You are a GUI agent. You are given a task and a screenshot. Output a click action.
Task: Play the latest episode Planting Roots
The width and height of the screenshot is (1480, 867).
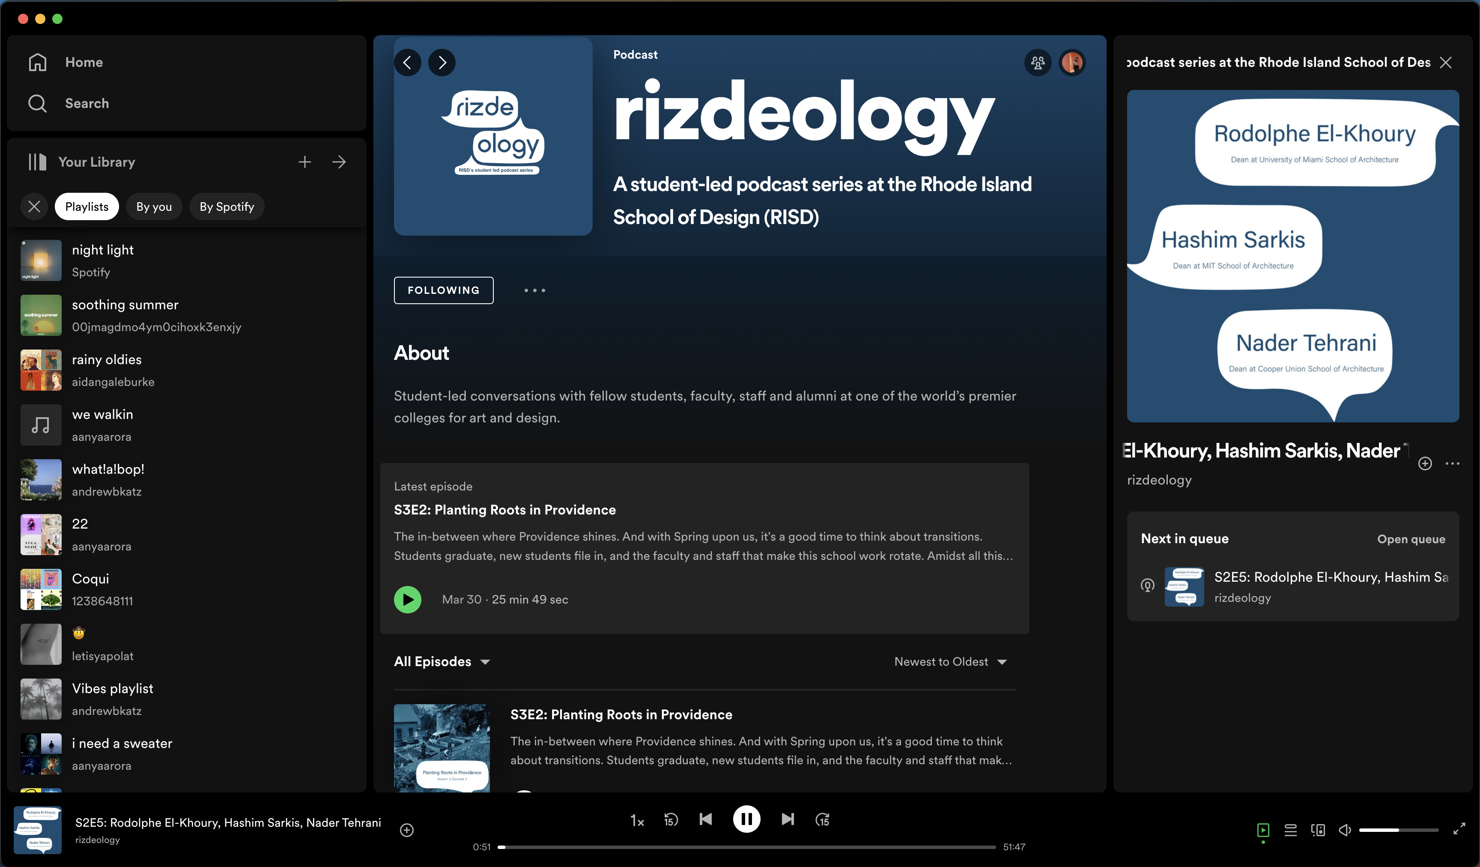coord(408,600)
